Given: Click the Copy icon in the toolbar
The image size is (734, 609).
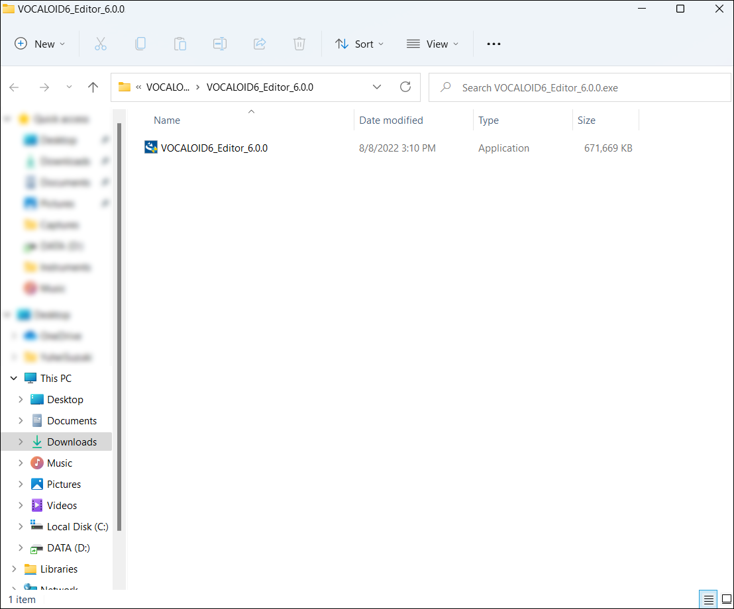Looking at the screenshot, I should pos(140,44).
